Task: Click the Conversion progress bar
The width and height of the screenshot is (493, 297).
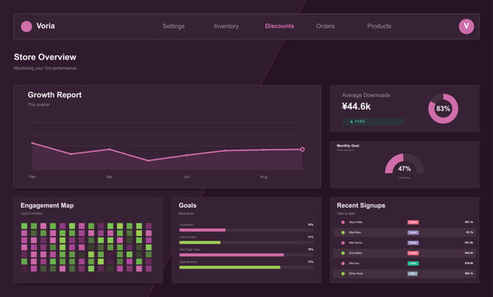Action: pyautogui.click(x=246, y=230)
